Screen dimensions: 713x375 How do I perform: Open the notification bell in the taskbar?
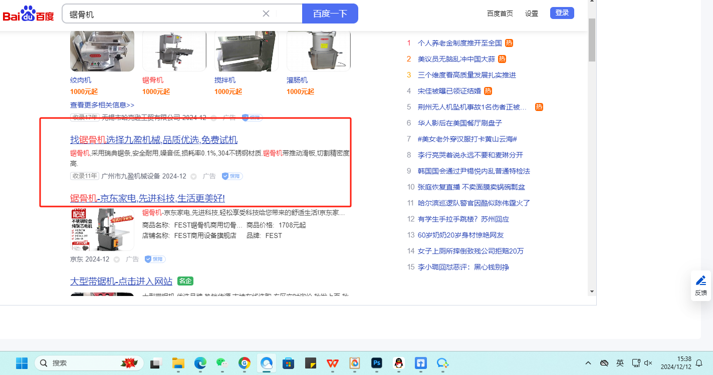(x=699, y=363)
